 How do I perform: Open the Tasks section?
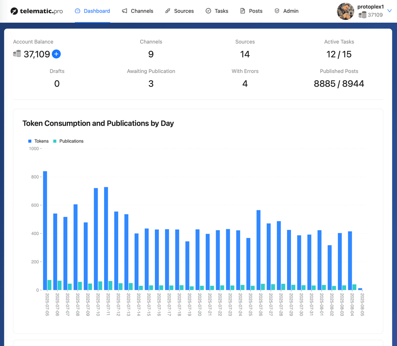tap(217, 11)
